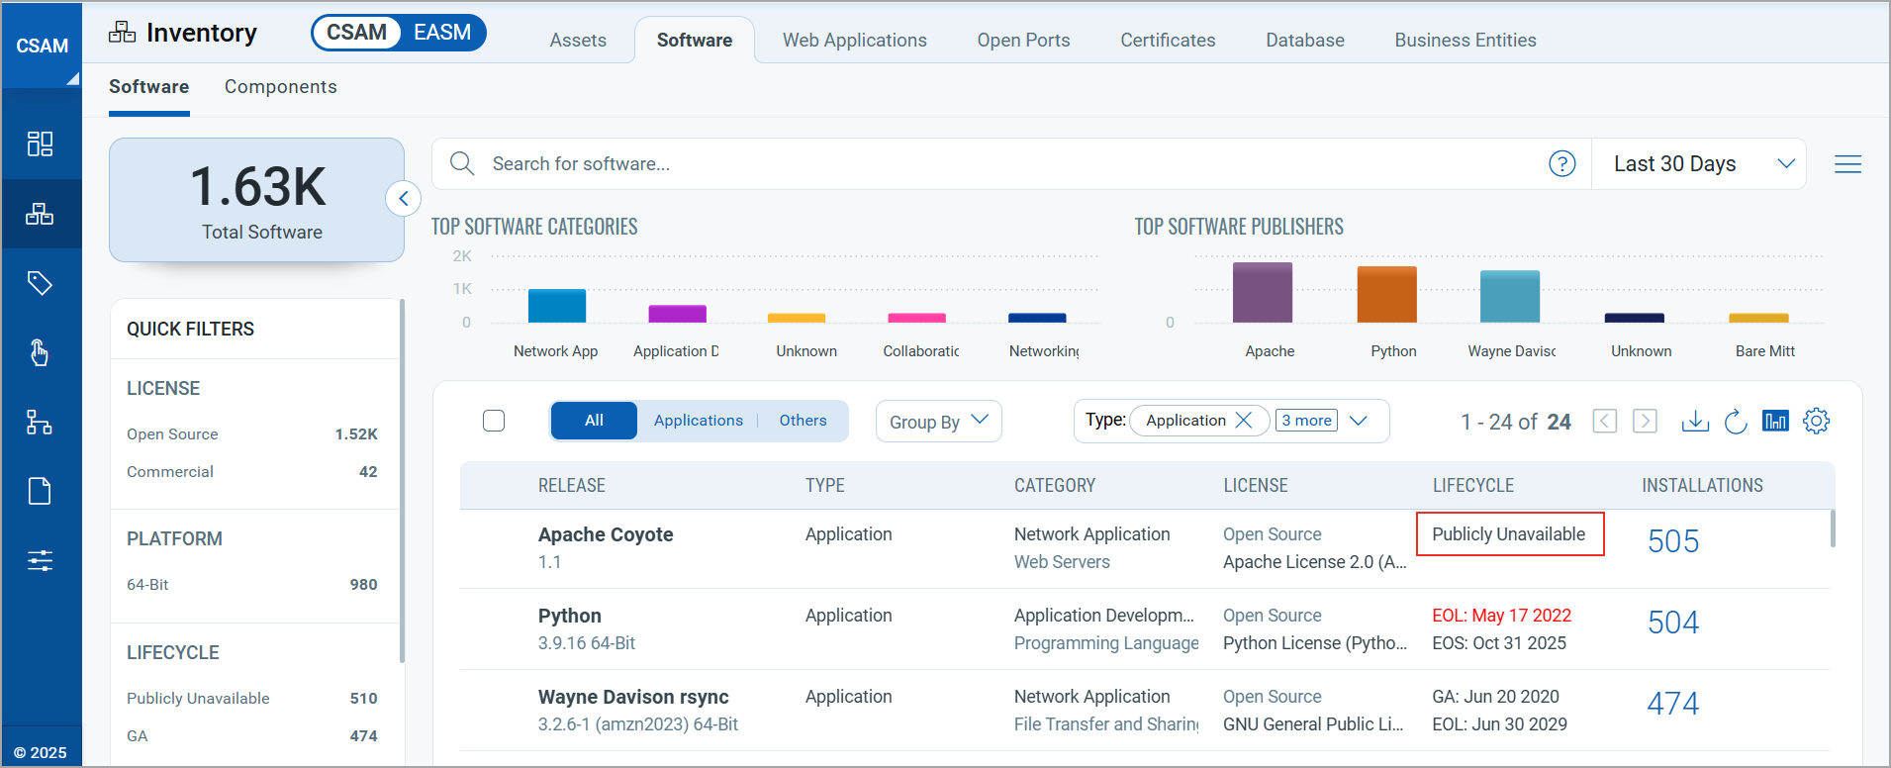Remove the Application type filter
The height and width of the screenshot is (768, 1891).
point(1244,421)
